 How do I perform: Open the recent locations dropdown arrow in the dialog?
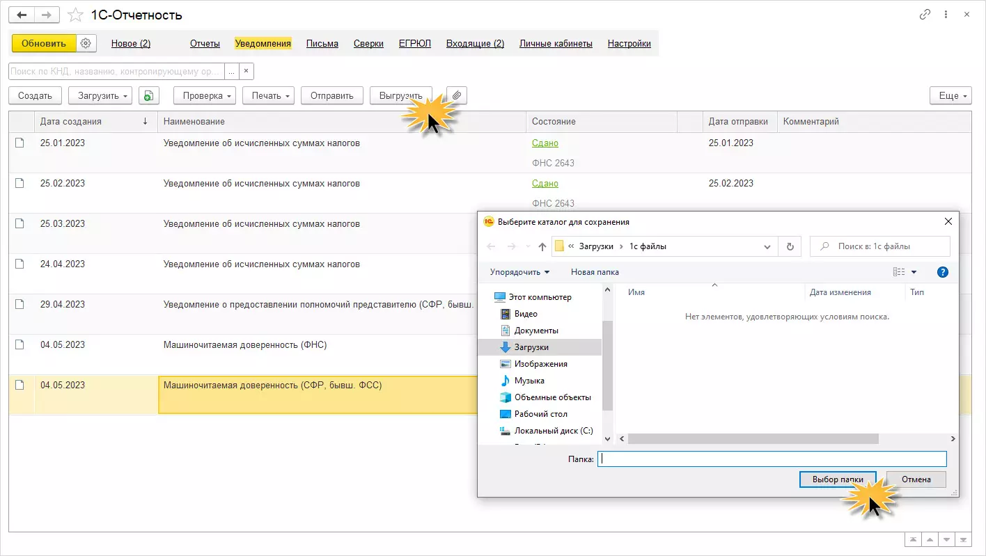[528, 246]
